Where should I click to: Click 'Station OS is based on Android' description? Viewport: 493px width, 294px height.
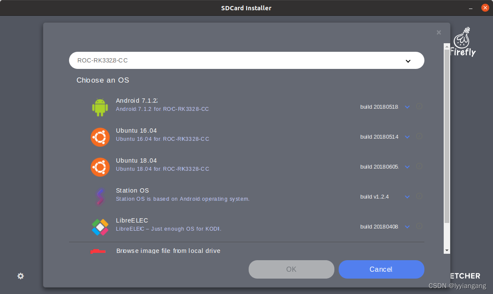pyautogui.click(x=182, y=199)
